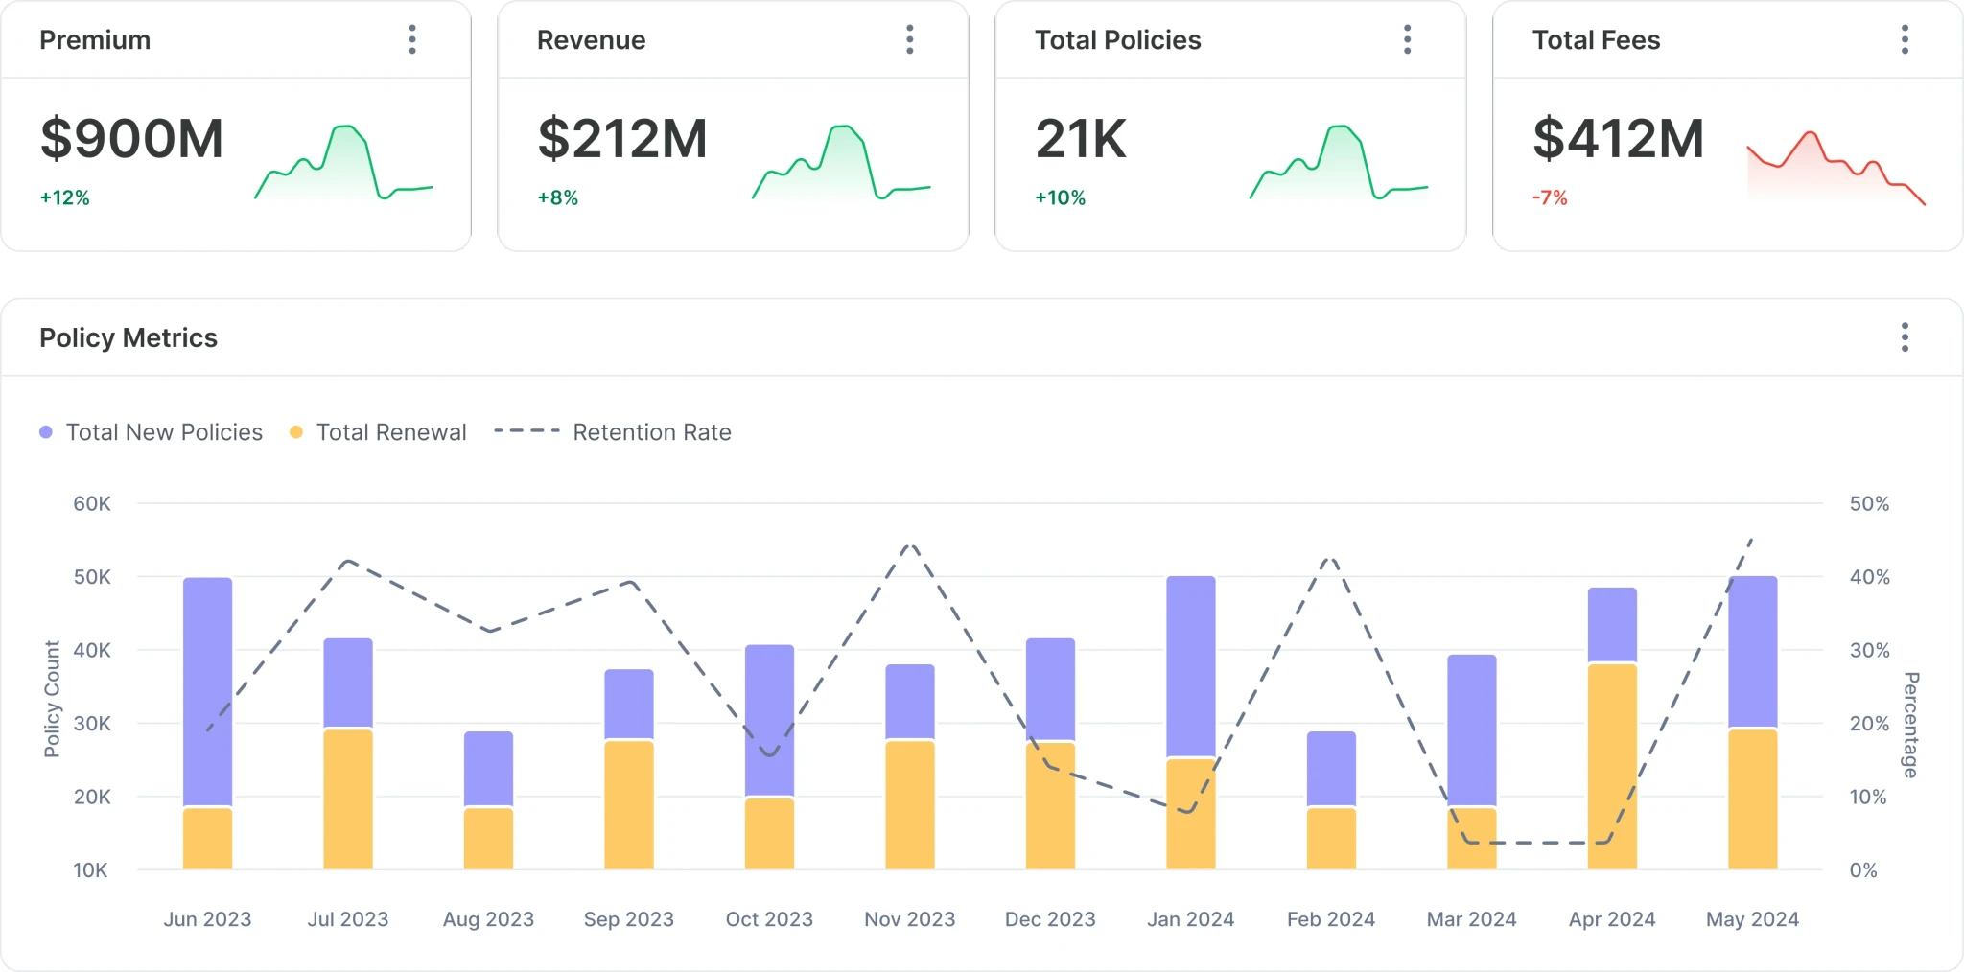Click the Total Fees card title

click(x=1596, y=40)
